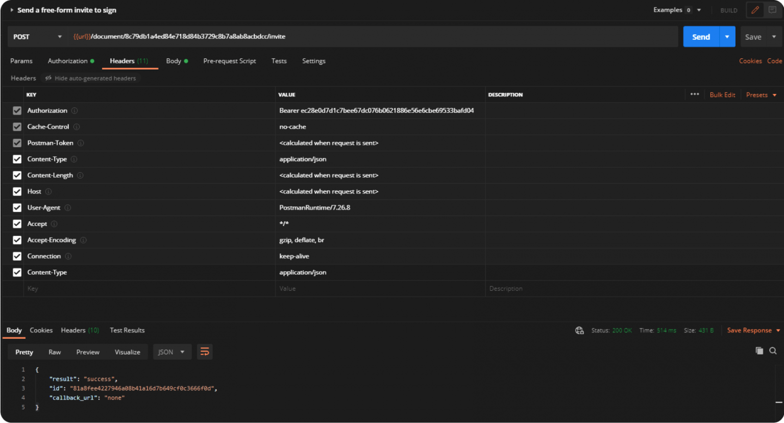Click info icon next to Authorization header
The height and width of the screenshot is (423, 784).
75,111
